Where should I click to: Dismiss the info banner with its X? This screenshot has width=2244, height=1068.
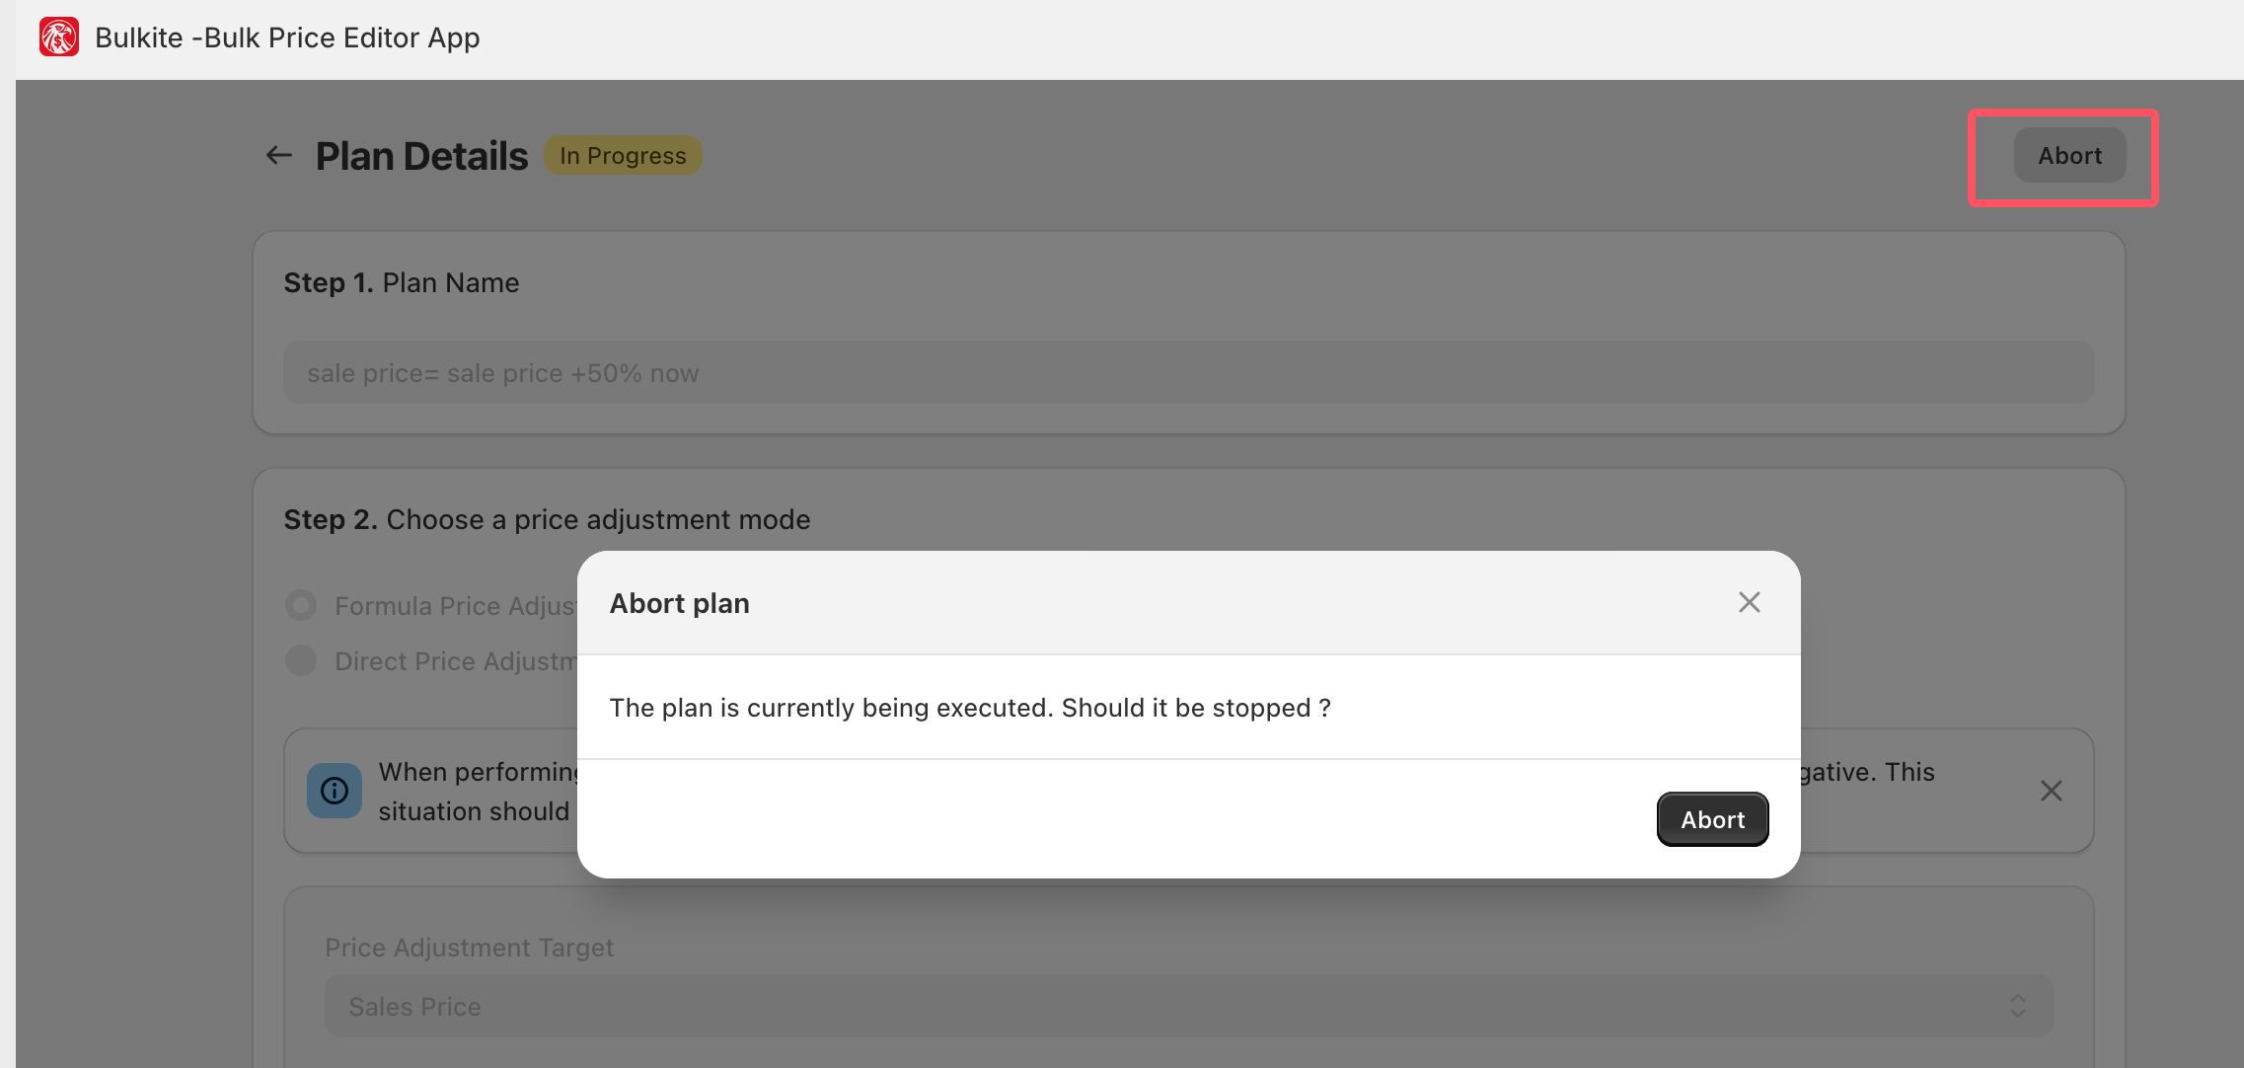2052,791
